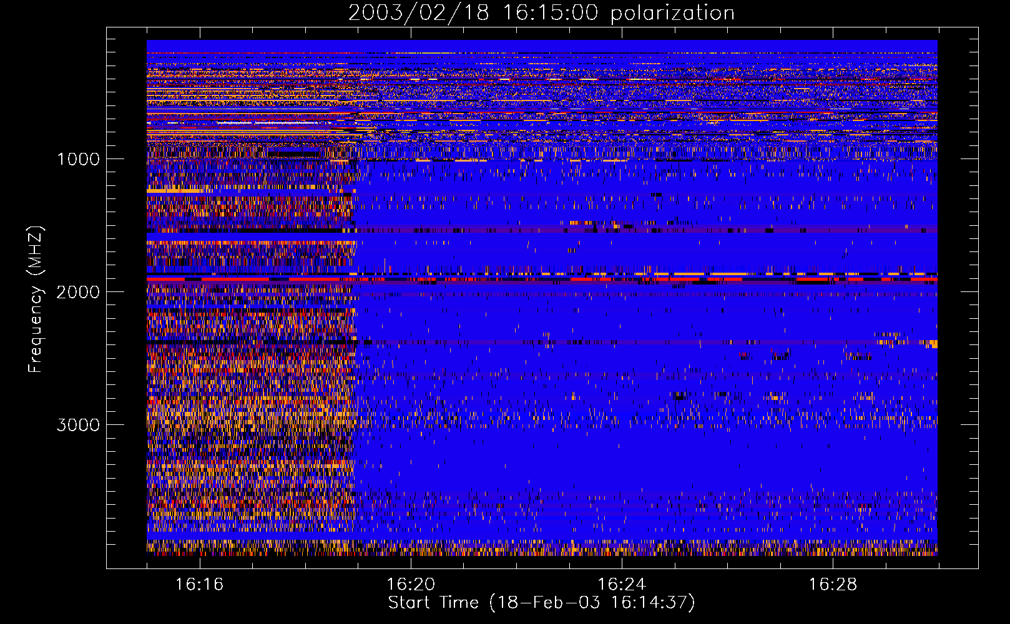Screen dimensions: 1010x624
Task: Select the 2000 frequency axis label
Action: pos(78,292)
